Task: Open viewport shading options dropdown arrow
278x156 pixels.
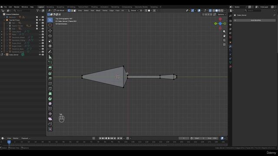Action: click(x=225, y=10)
